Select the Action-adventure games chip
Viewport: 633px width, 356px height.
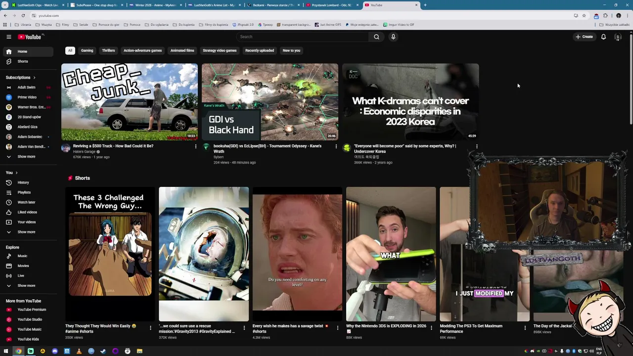pyautogui.click(x=142, y=50)
